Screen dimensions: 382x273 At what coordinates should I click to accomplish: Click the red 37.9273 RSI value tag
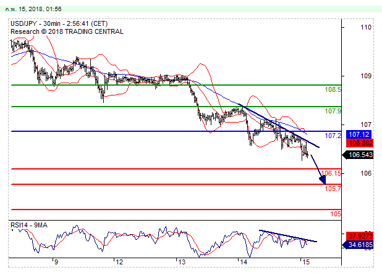(359, 235)
